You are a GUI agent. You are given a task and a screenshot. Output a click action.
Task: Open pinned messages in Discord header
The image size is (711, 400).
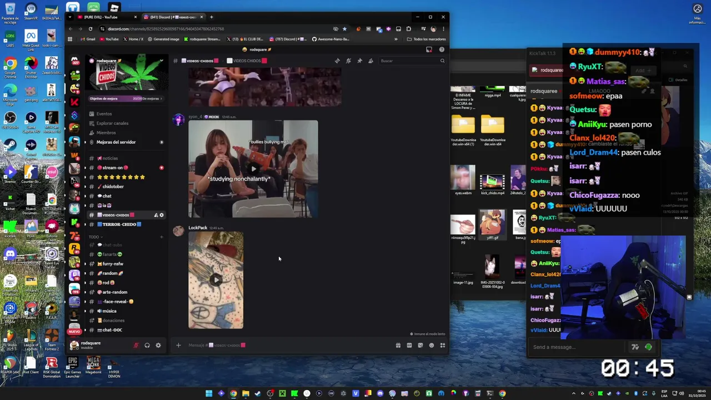click(x=359, y=61)
